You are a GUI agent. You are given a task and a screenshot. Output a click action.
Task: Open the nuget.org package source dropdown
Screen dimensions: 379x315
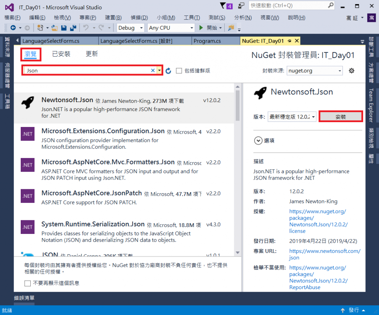315,71
